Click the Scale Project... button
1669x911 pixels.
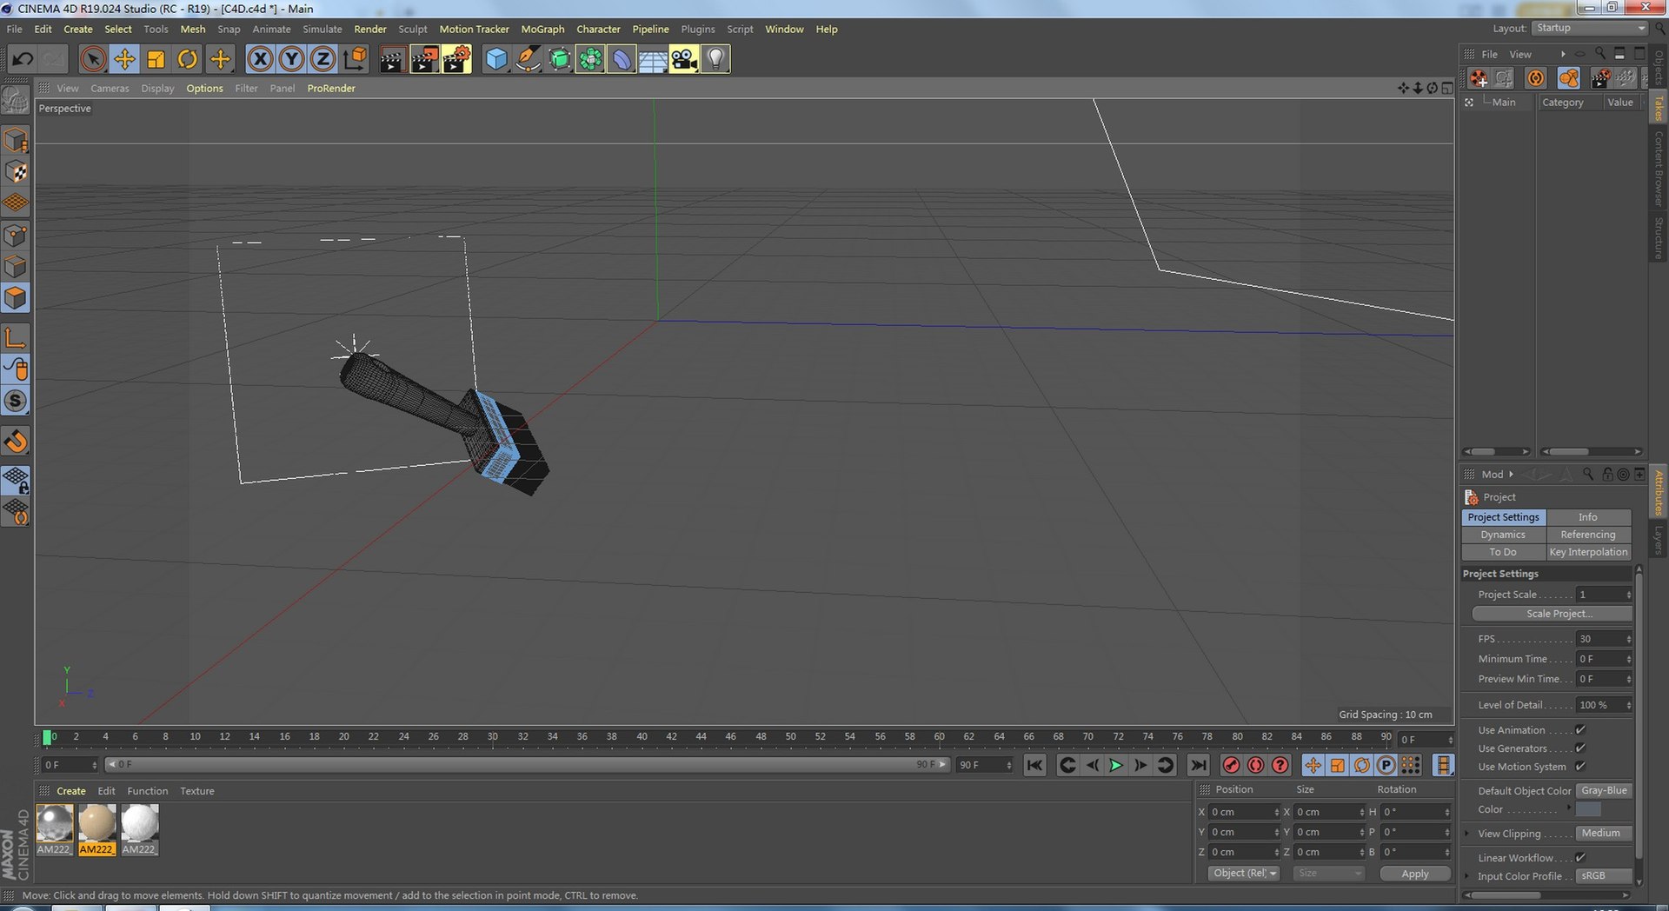(1552, 614)
